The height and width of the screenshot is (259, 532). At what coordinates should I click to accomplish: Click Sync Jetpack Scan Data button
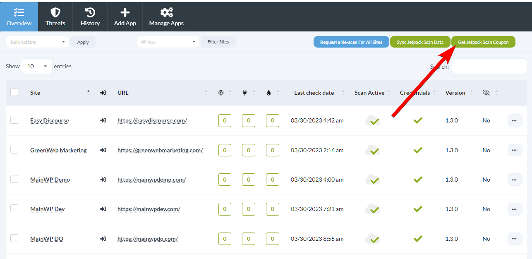420,42
